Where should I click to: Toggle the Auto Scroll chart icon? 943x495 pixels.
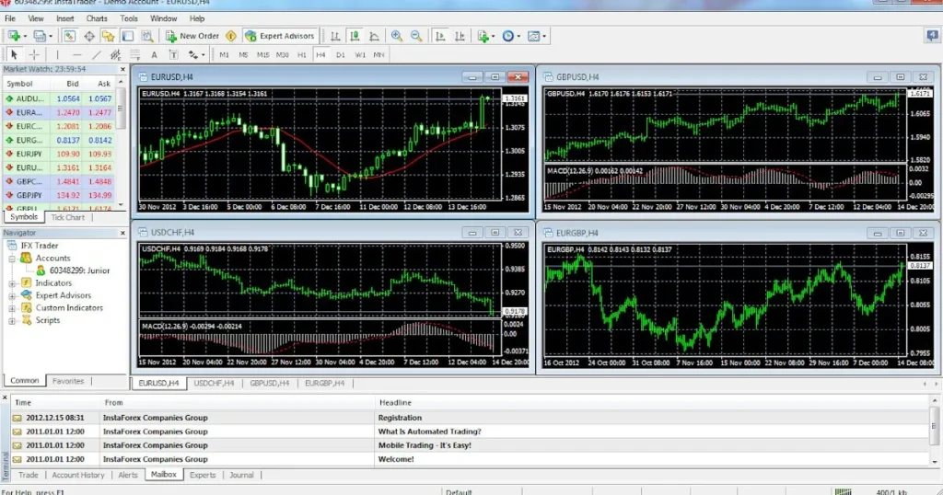[440, 36]
